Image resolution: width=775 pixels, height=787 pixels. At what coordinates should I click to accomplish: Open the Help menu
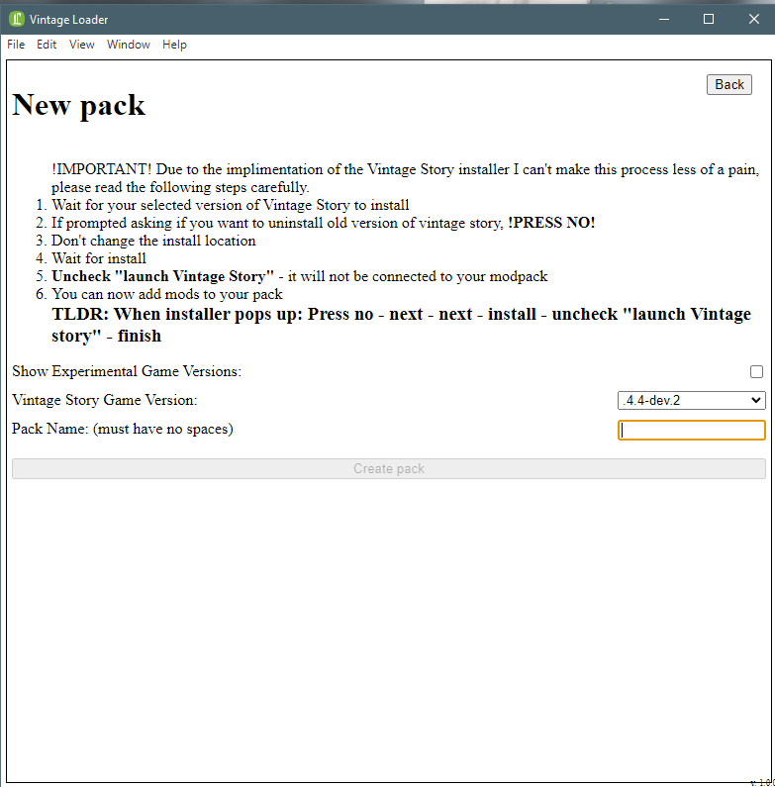pyautogui.click(x=174, y=45)
